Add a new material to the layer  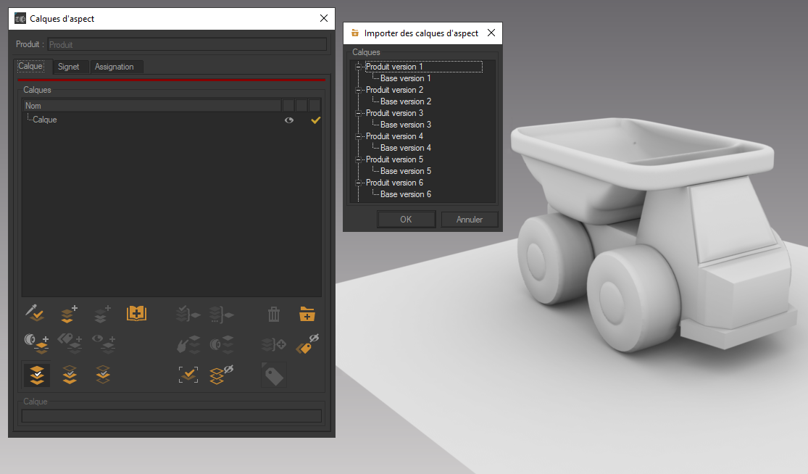(x=36, y=344)
